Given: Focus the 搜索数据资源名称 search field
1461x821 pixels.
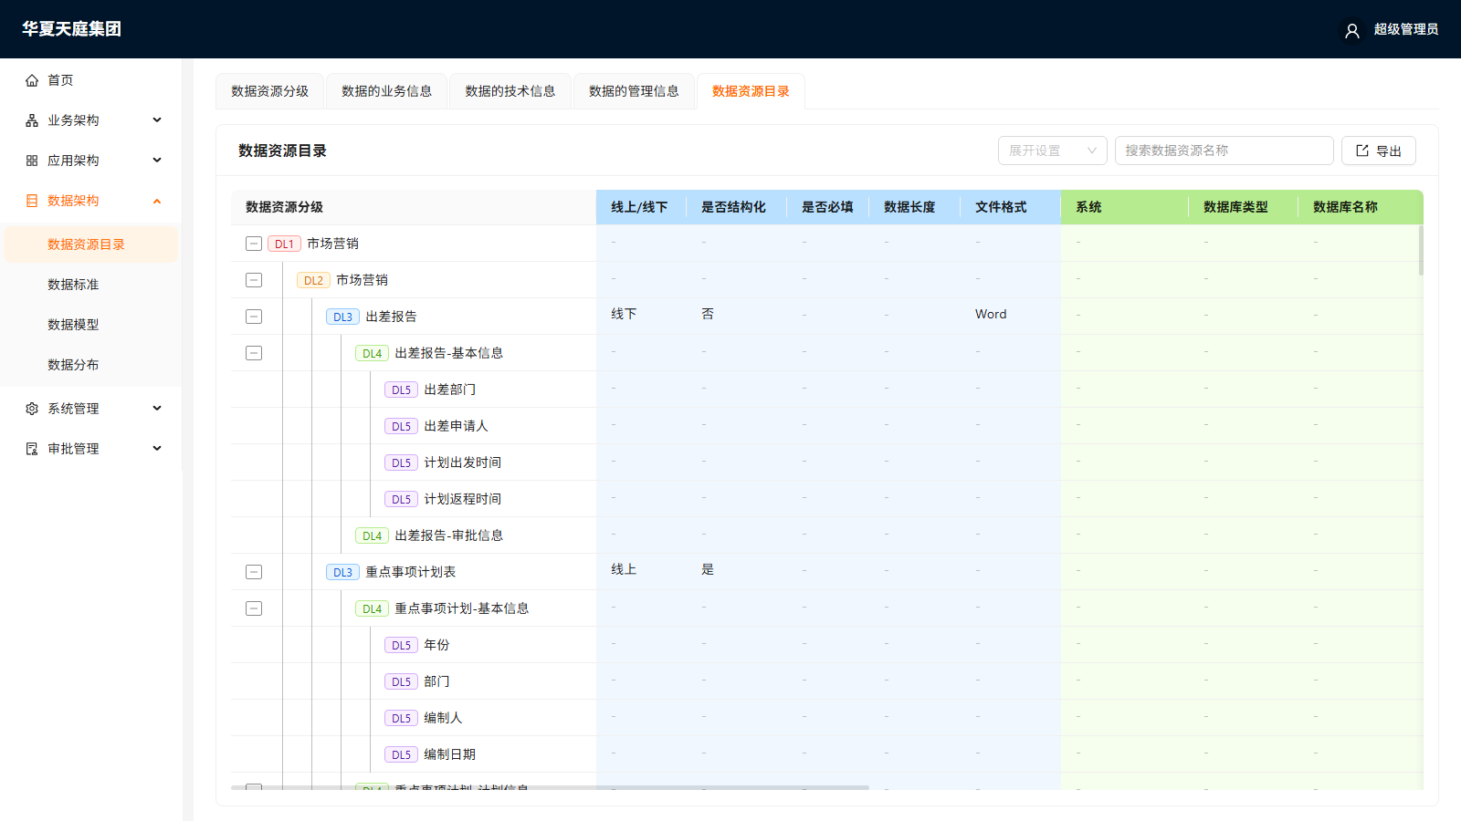Looking at the screenshot, I should click(x=1225, y=151).
